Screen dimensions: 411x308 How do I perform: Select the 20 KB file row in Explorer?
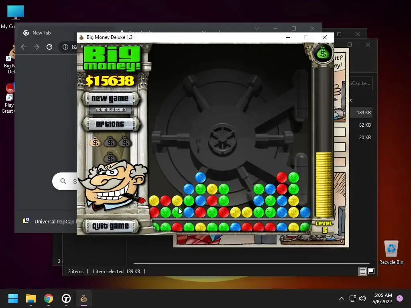tap(361, 137)
